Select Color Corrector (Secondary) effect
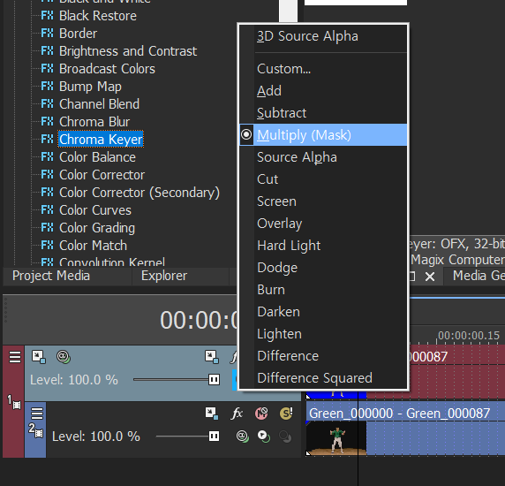This screenshot has height=486, width=505. coord(139,193)
